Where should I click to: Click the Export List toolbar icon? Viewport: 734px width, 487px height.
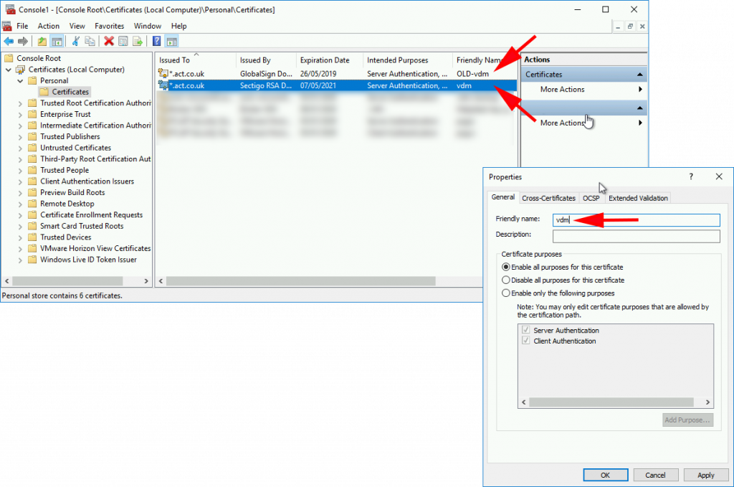tap(137, 41)
